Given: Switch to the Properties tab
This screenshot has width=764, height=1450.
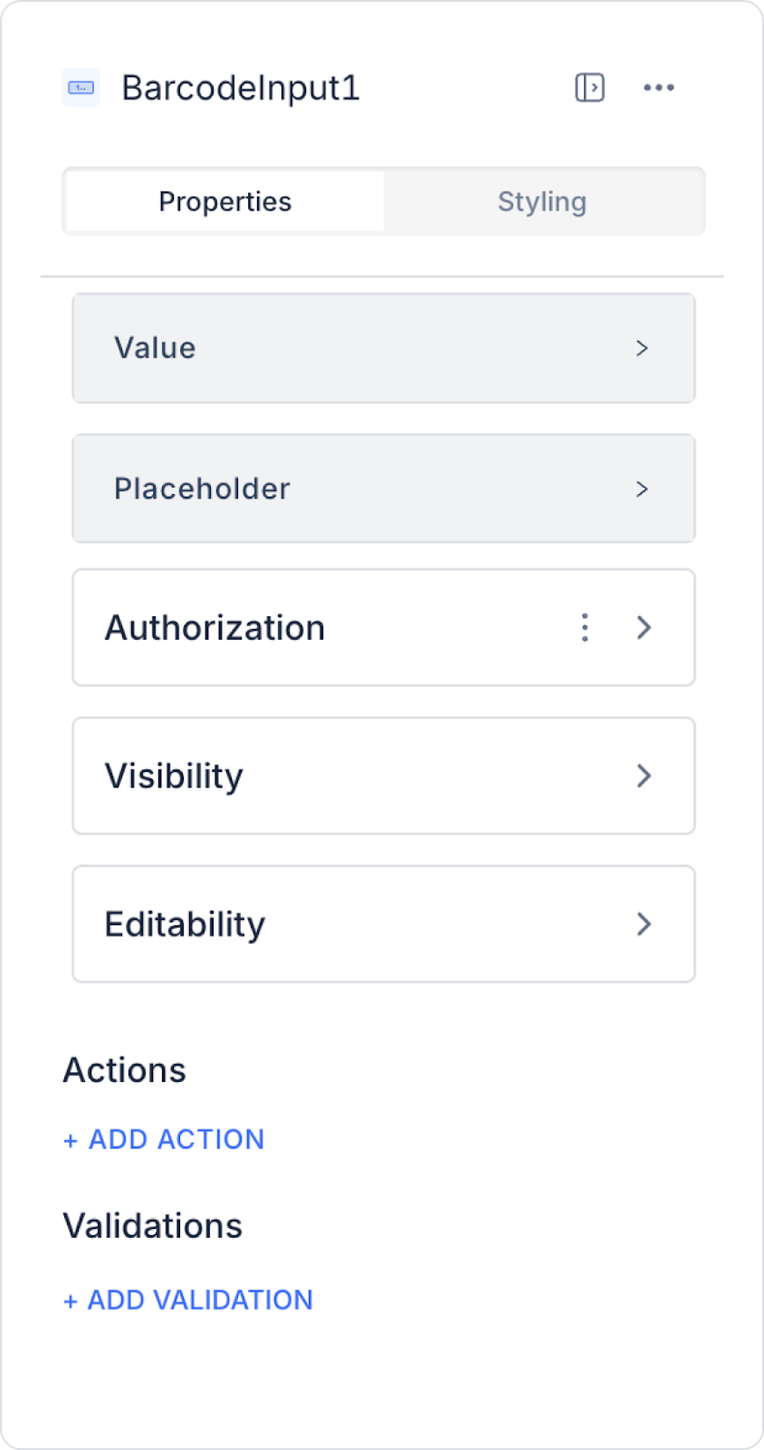Looking at the screenshot, I should click(225, 201).
